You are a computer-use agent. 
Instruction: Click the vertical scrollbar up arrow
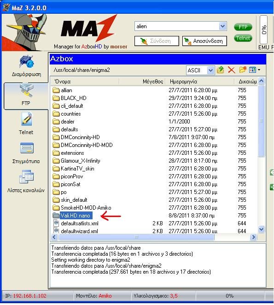point(262,81)
